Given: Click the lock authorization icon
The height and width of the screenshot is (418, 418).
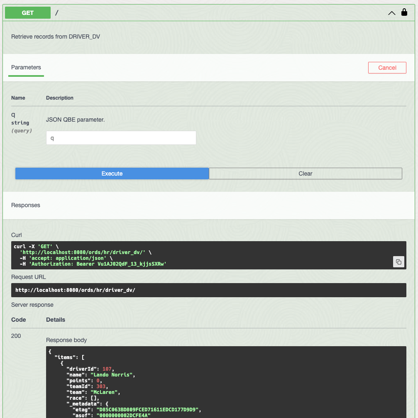Looking at the screenshot, I should tap(404, 12).
